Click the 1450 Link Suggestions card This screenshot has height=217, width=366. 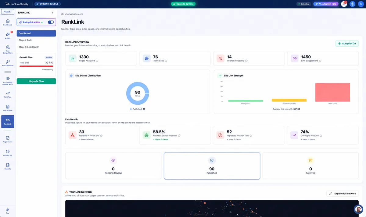pos(323,58)
